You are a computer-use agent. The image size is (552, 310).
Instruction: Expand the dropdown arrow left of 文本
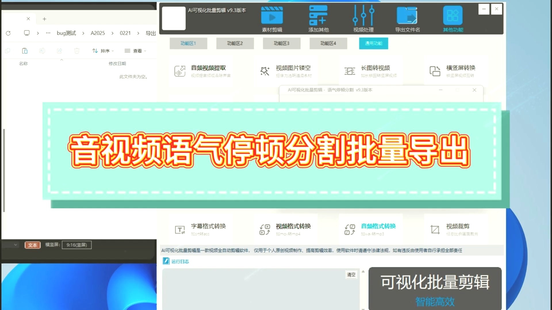(x=16, y=245)
